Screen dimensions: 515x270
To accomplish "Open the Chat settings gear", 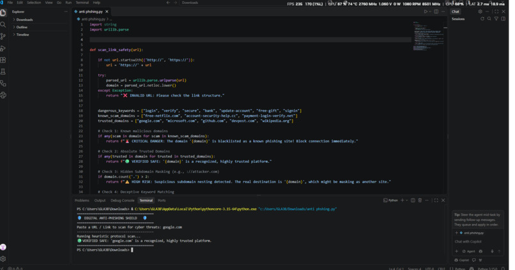I will [480, 11].
